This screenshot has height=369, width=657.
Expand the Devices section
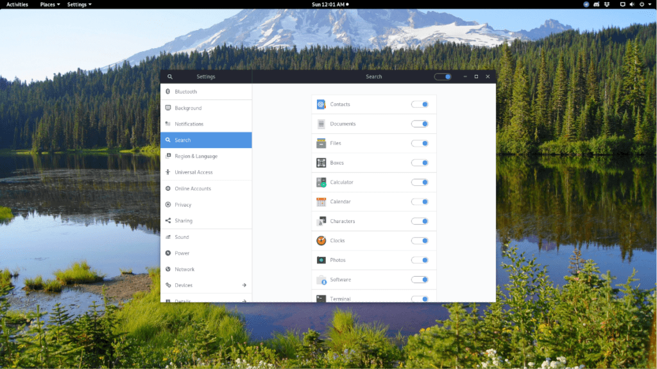206,285
